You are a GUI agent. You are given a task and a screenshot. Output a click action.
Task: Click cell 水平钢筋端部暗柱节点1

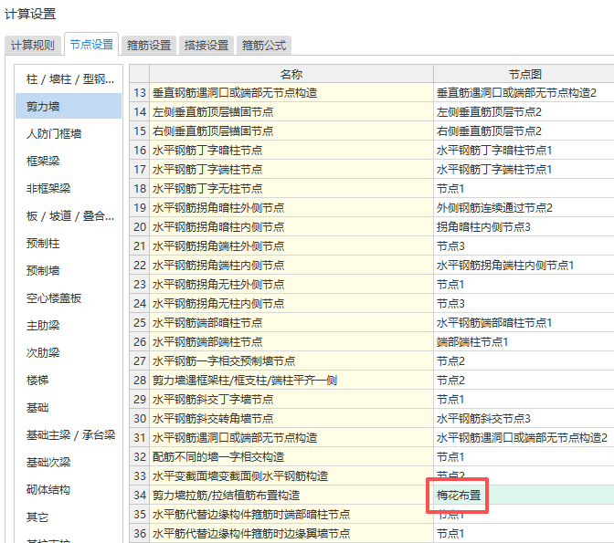click(x=524, y=323)
